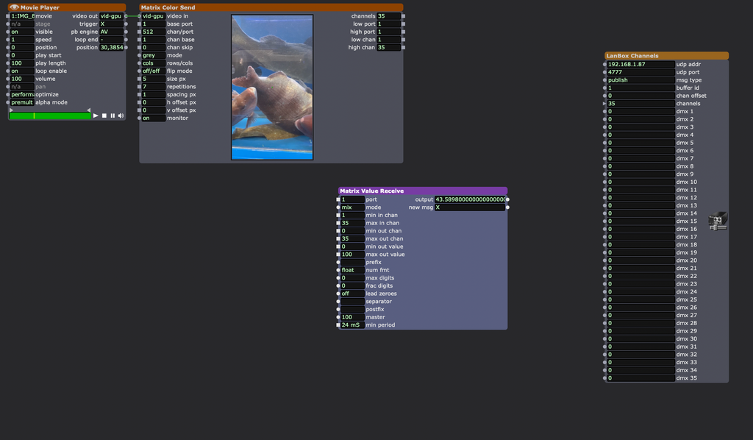753x440 pixels.
Task: Toggle the loop enable value in Movie Player
Action: click(x=22, y=71)
